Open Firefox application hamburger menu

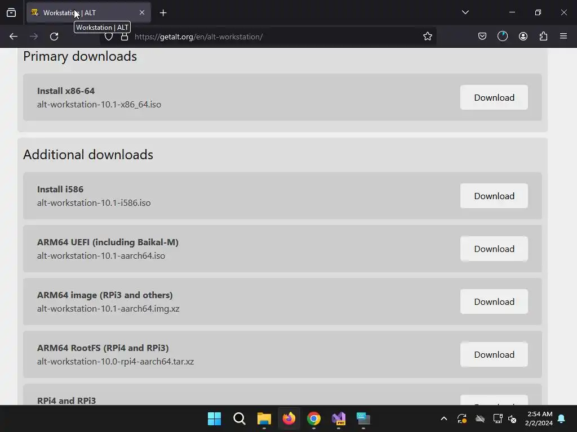point(563,36)
